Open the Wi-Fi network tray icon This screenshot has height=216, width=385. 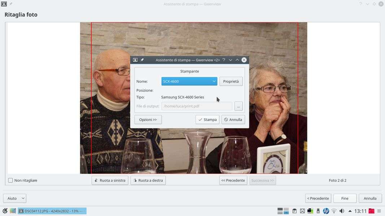tap(334, 211)
